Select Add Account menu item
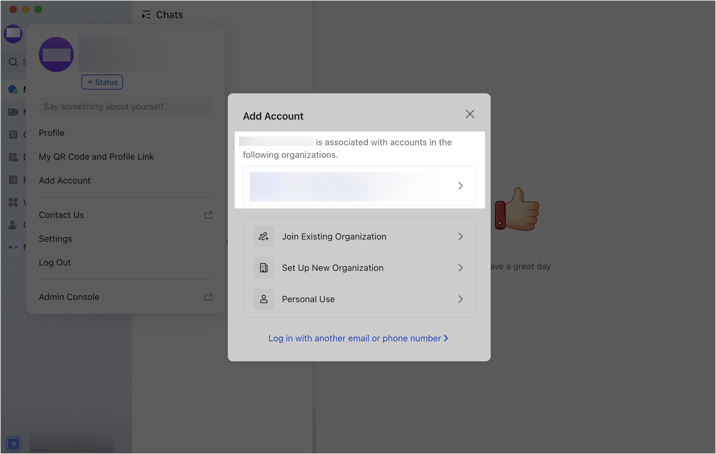The image size is (716, 454). (x=64, y=180)
